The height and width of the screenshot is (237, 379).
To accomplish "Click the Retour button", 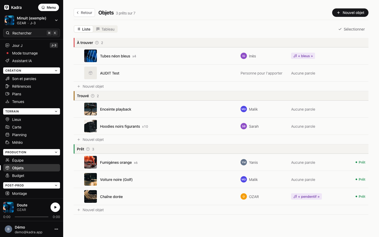I will click(84, 13).
